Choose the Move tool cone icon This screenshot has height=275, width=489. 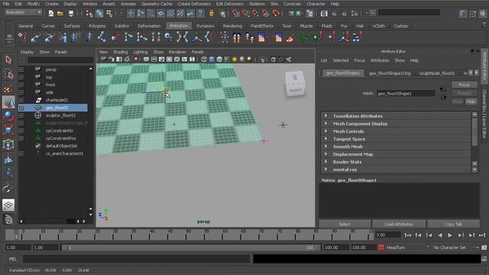pos(8,102)
